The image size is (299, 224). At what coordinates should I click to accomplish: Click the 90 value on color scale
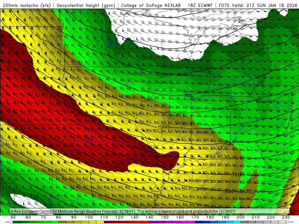[x=74, y=217]
